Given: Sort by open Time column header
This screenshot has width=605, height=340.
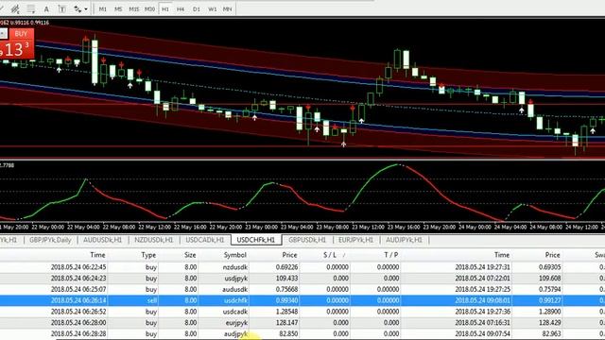Looking at the screenshot, I should tap(97, 255).
